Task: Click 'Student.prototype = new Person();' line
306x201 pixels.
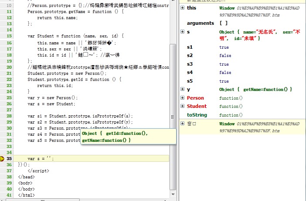Action: [67, 73]
